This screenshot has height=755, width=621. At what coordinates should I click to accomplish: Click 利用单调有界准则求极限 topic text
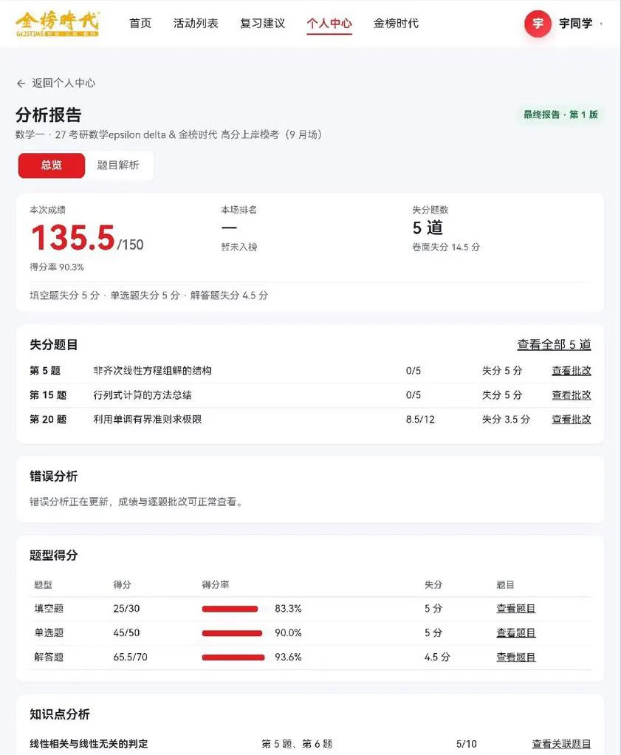[x=147, y=419]
